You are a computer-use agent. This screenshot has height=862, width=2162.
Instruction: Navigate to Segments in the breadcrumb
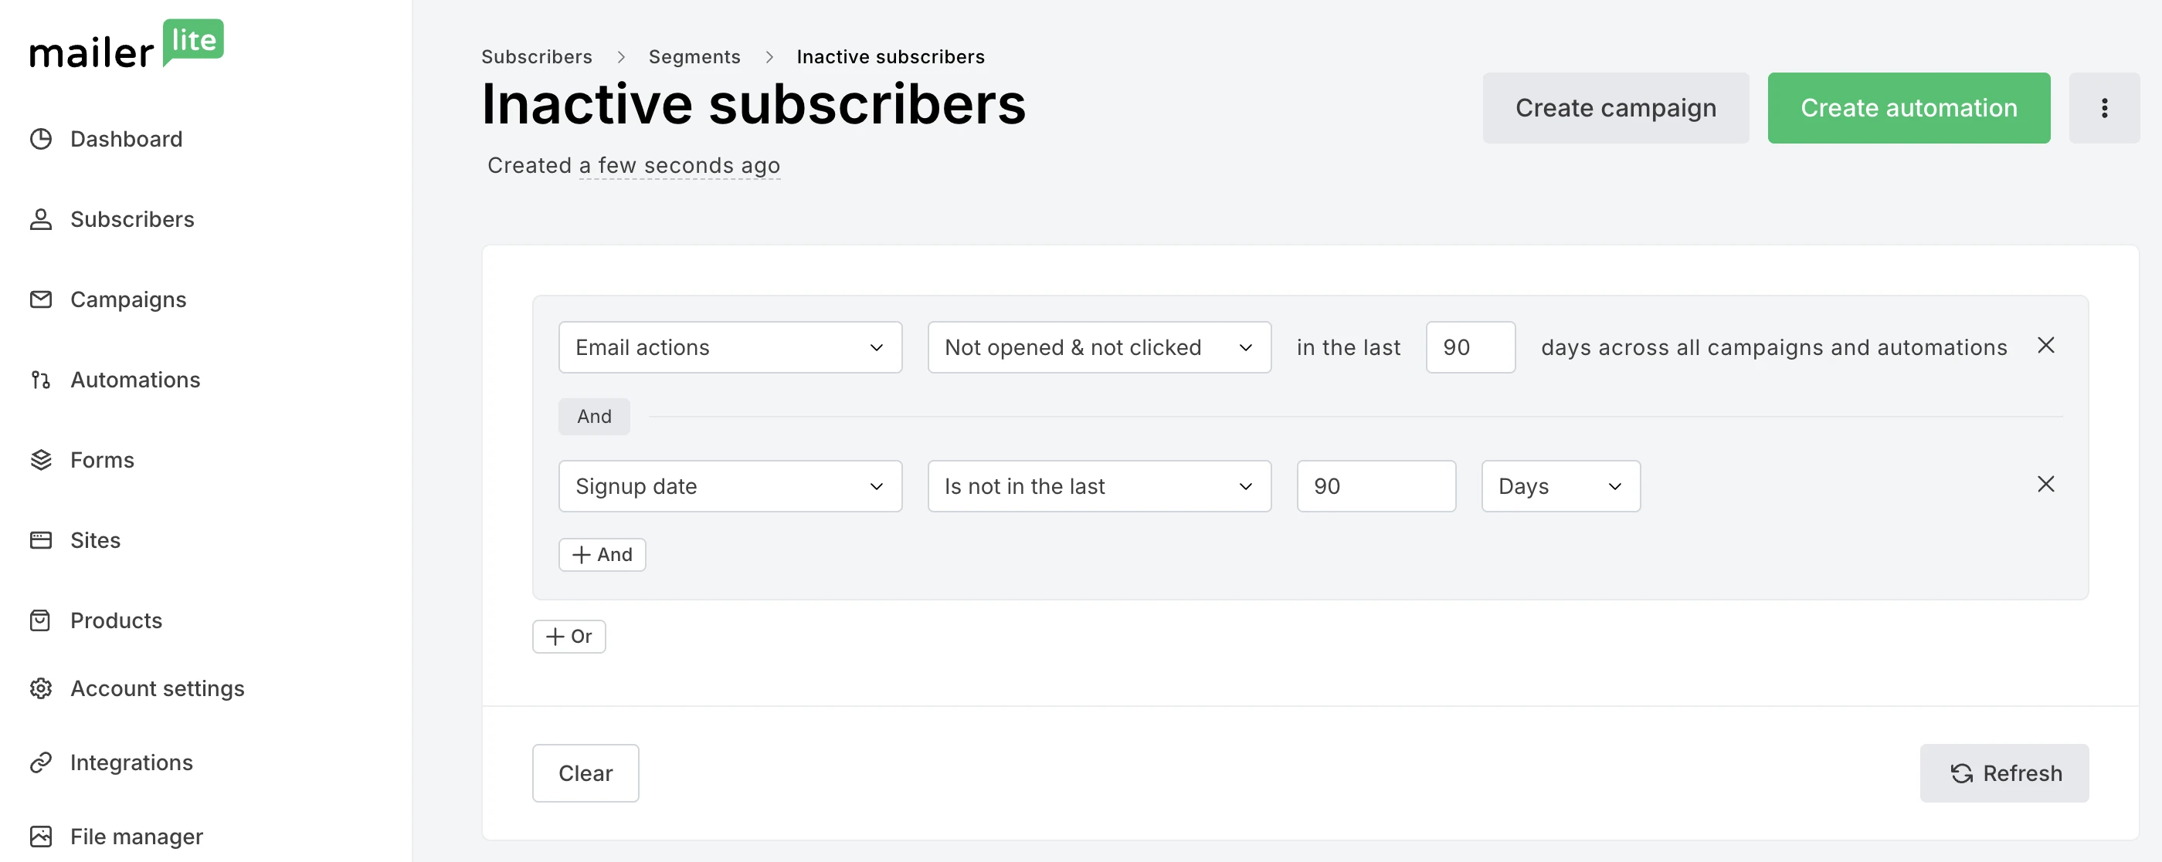(694, 56)
